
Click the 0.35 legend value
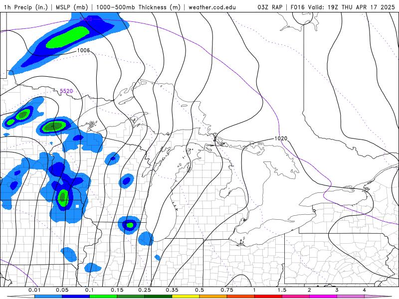click(x=172, y=290)
